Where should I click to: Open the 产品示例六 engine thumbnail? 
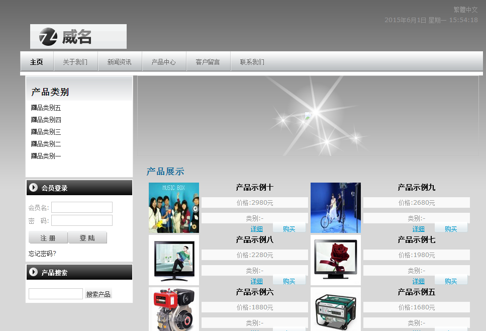[174, 309]
